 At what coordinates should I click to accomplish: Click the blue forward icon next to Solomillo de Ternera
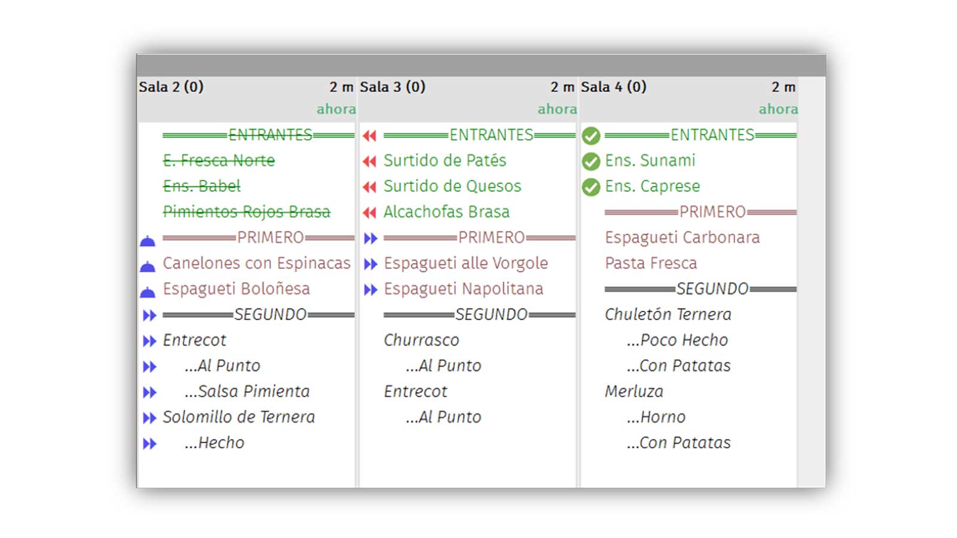point(150,418)
